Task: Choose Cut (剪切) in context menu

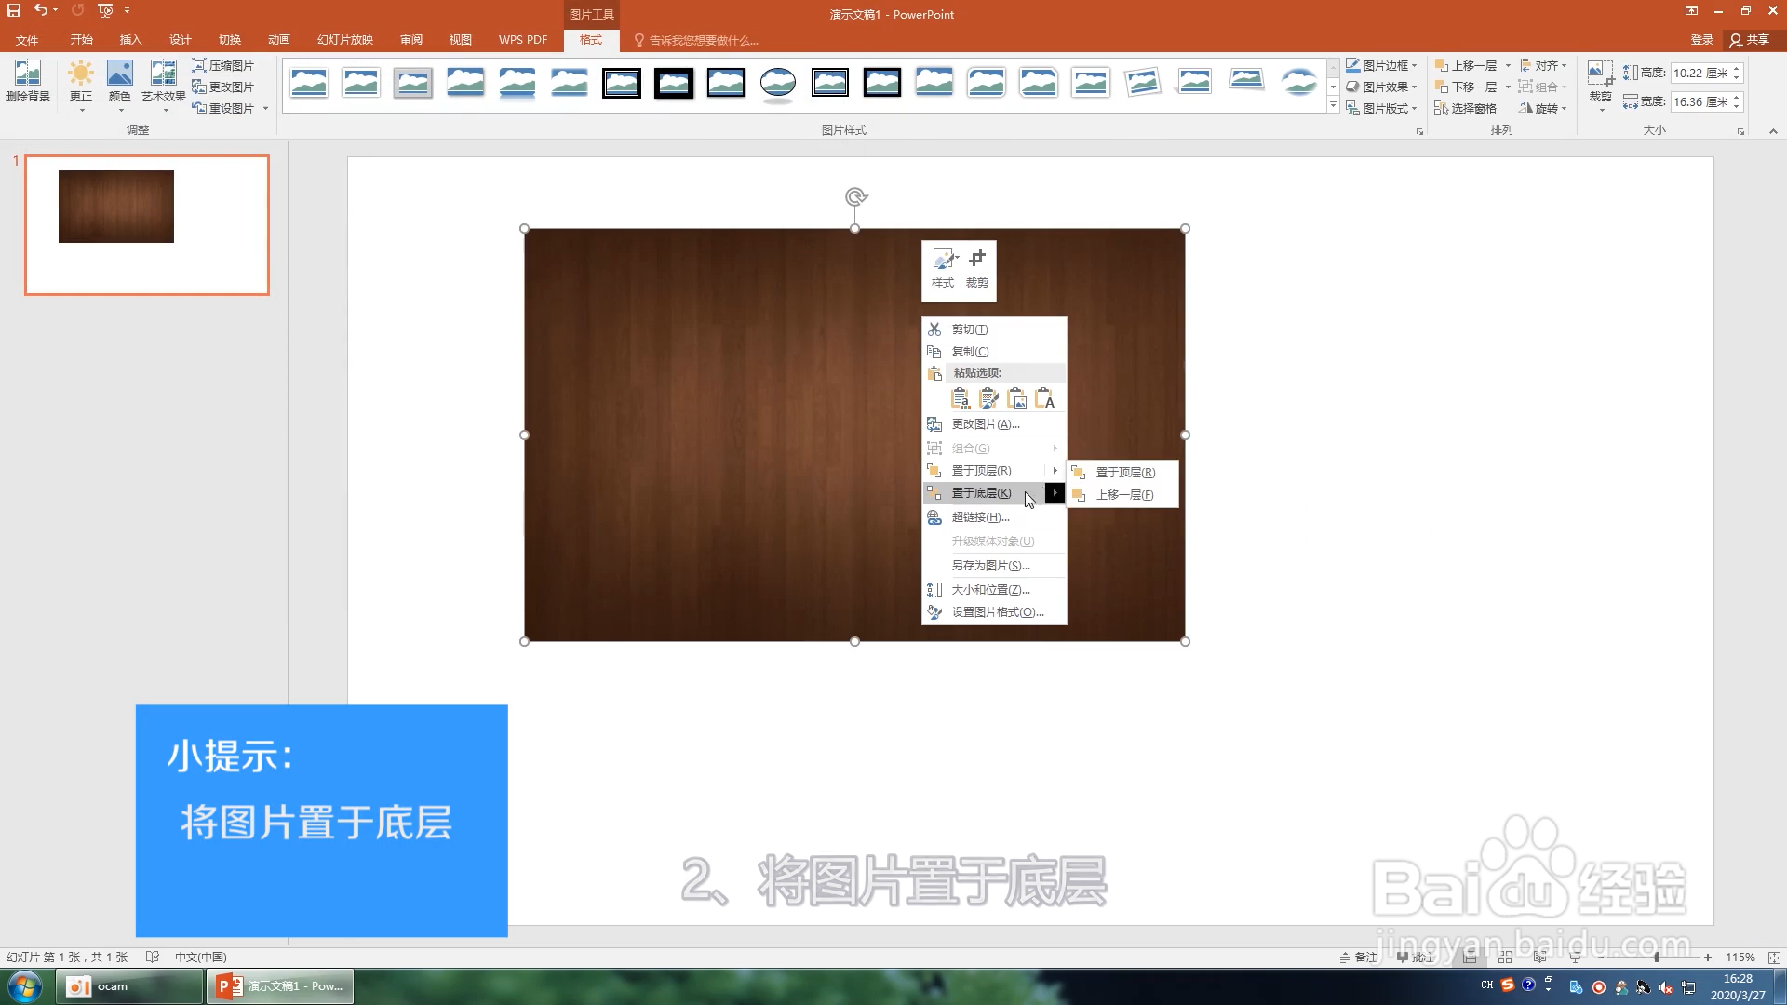Action: pyautogui.click(x=994, y=328)
